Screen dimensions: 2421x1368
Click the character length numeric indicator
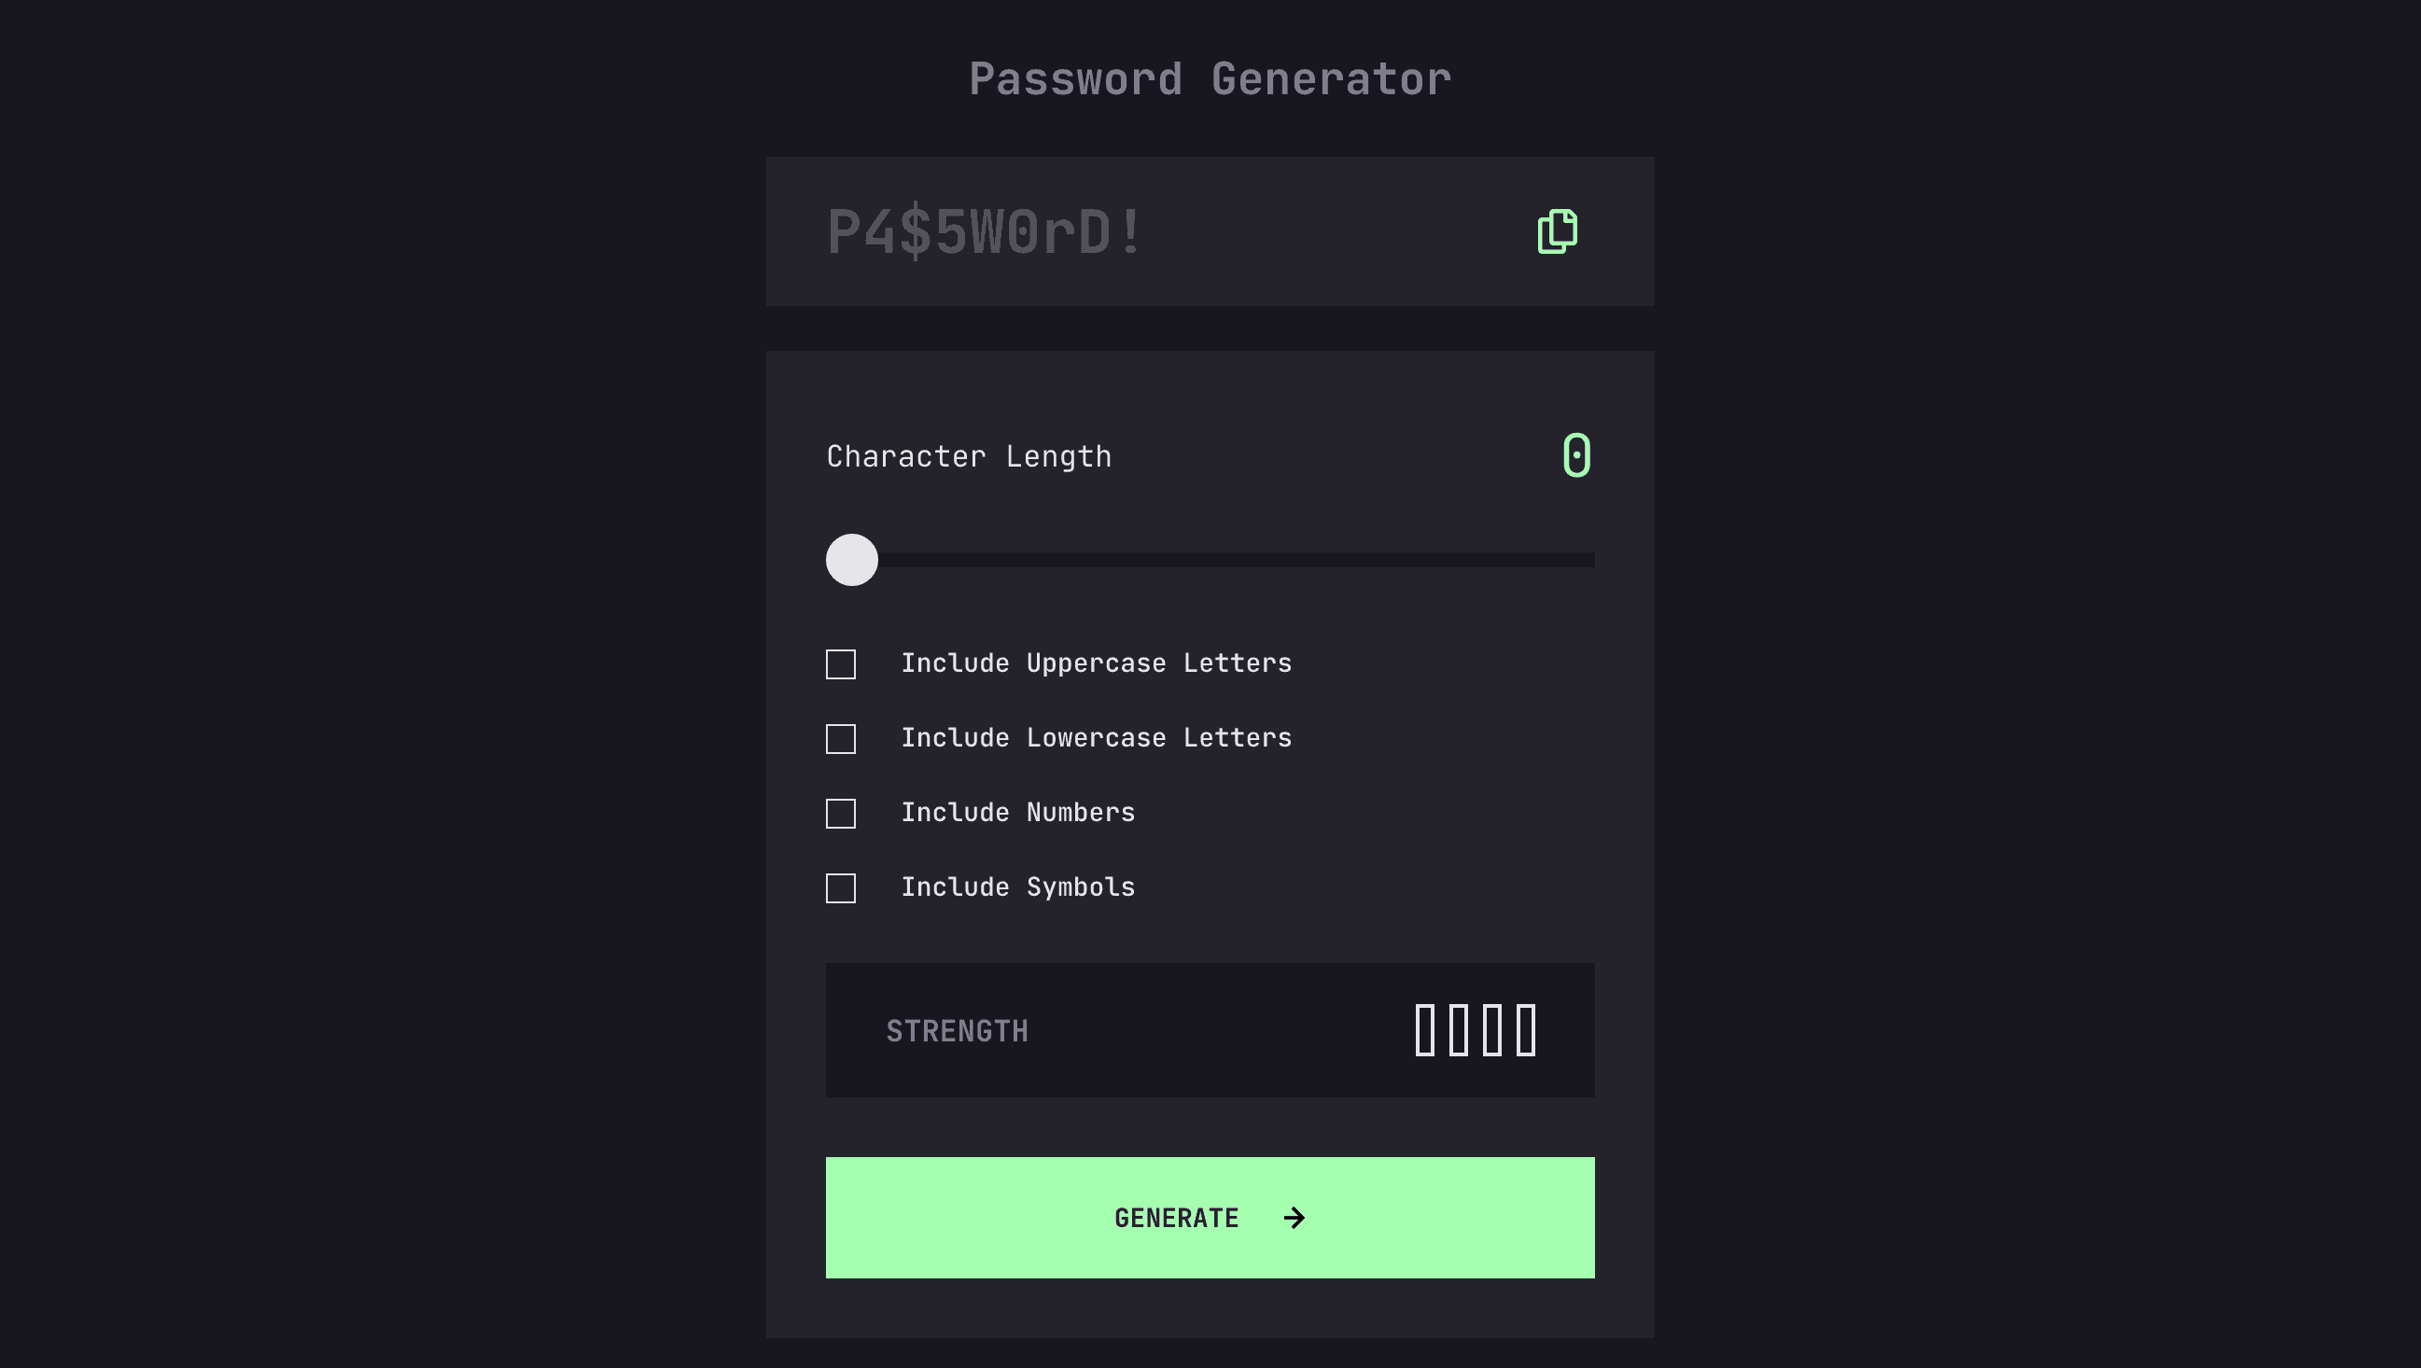click(x=1574, y=454)
